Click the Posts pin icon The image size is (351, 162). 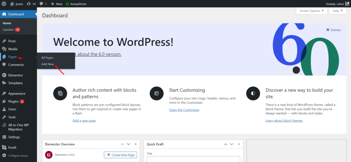click(4, 41)
